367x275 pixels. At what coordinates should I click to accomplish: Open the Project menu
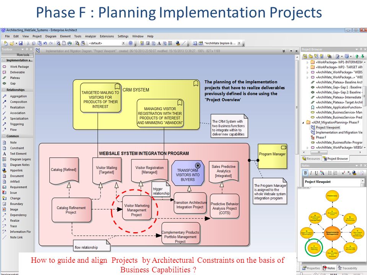pos(37,37)
